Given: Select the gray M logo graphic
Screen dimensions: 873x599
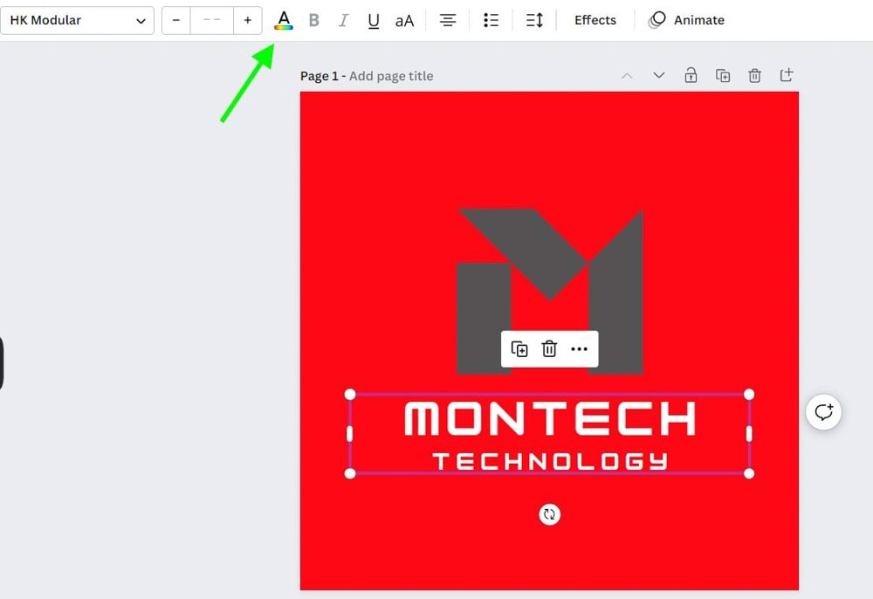Looking at the screenshot, I should 549,291.
